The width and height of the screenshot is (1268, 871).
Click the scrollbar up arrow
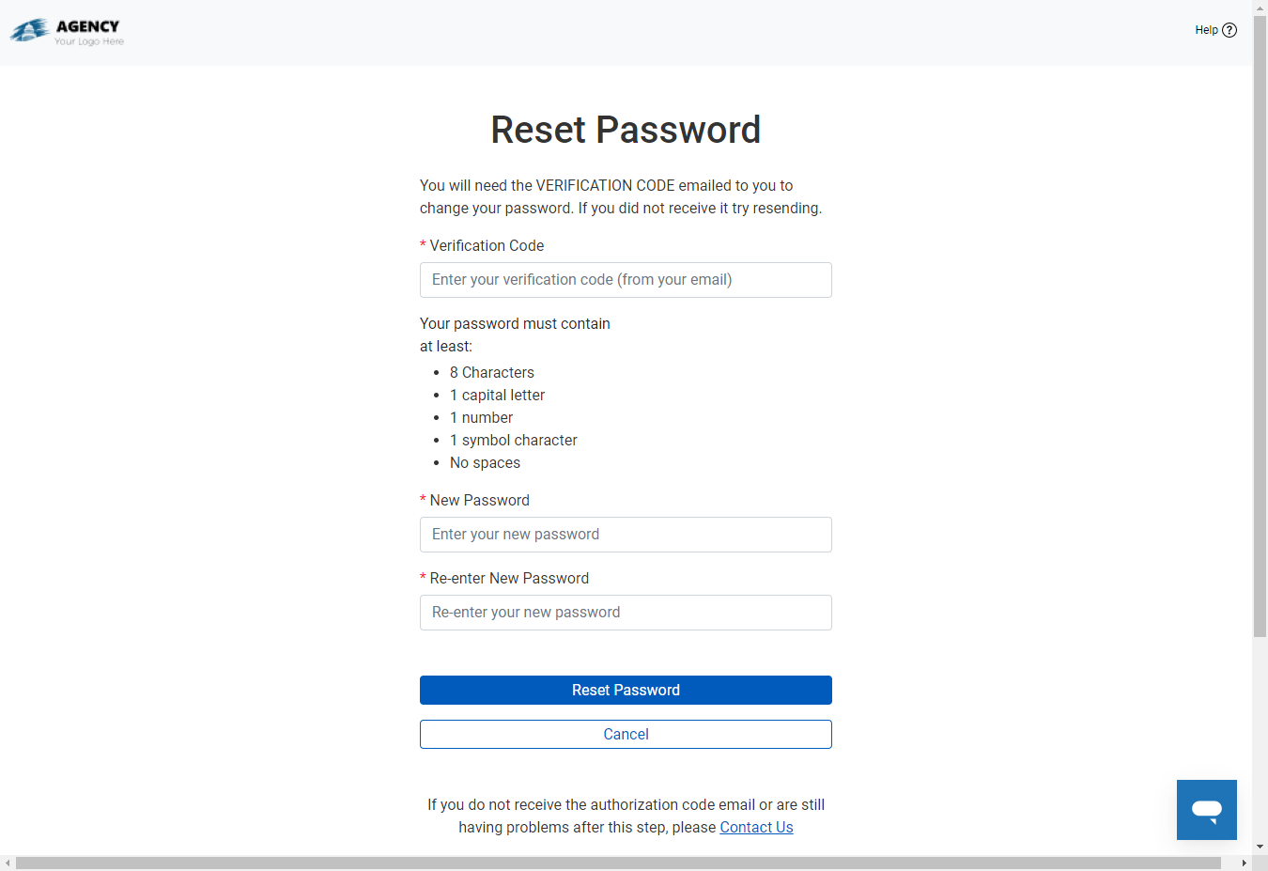(1260, 8)
